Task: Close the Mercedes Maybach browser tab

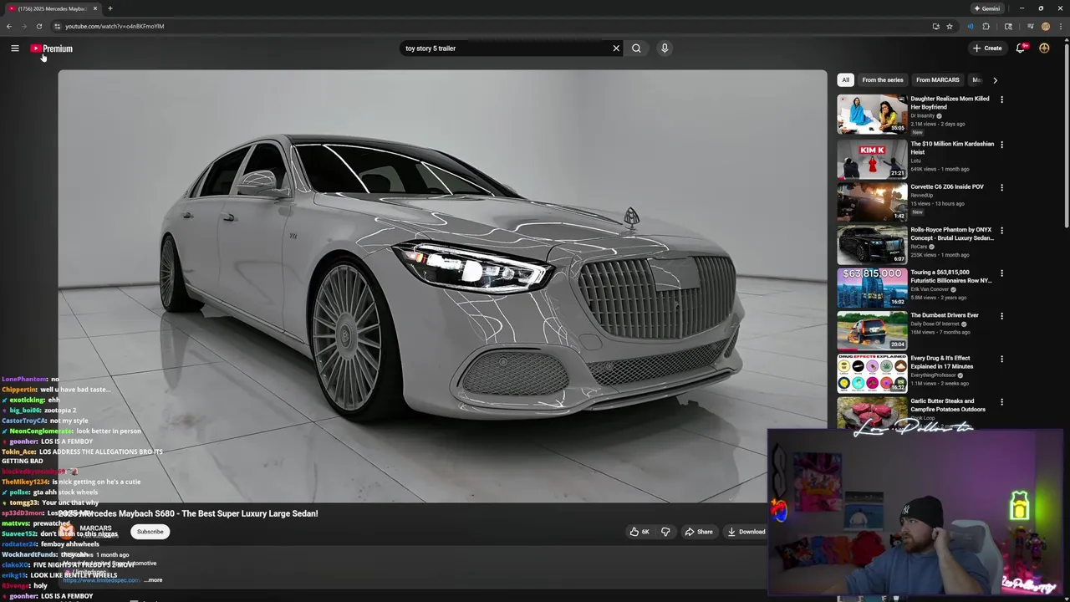Action: tap(94, 8)
